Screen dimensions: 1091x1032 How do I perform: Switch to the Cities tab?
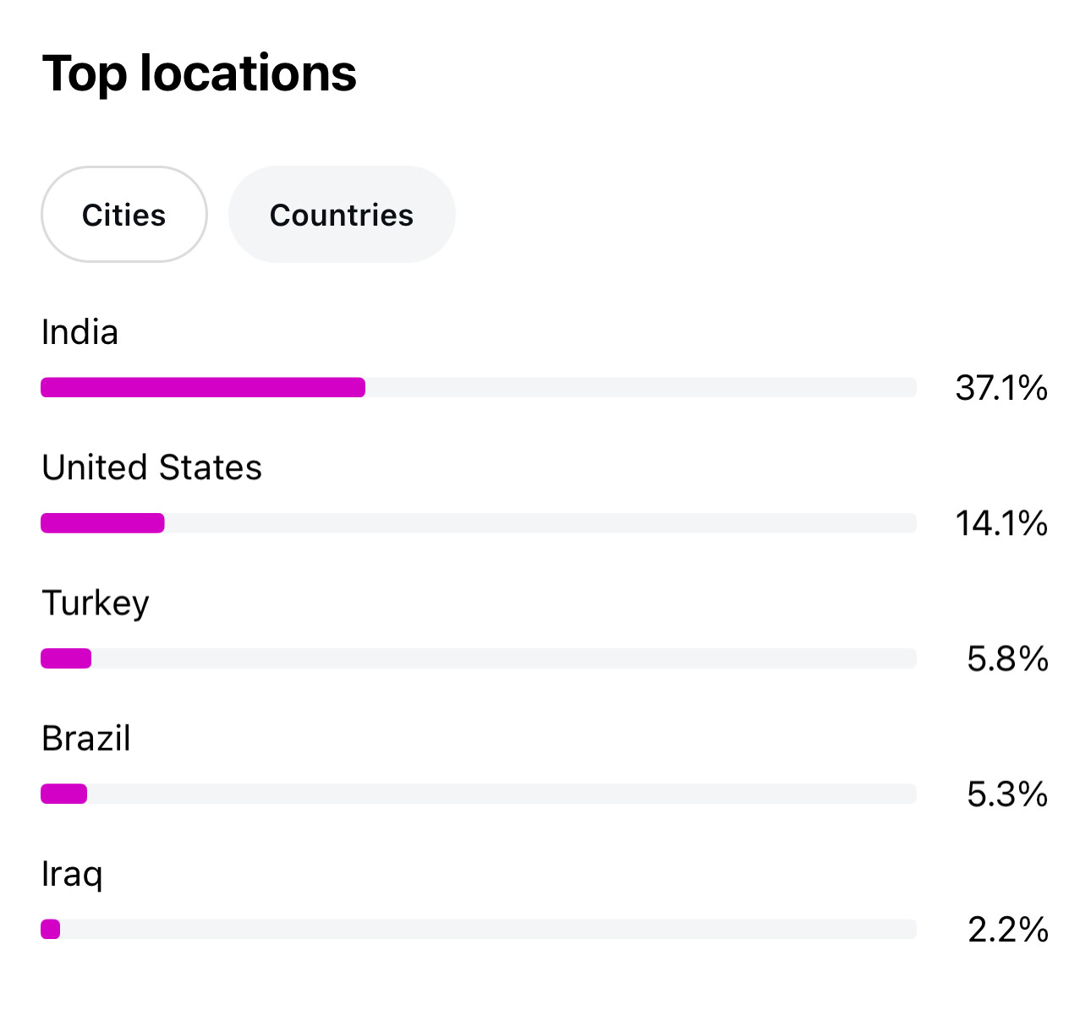124,215
